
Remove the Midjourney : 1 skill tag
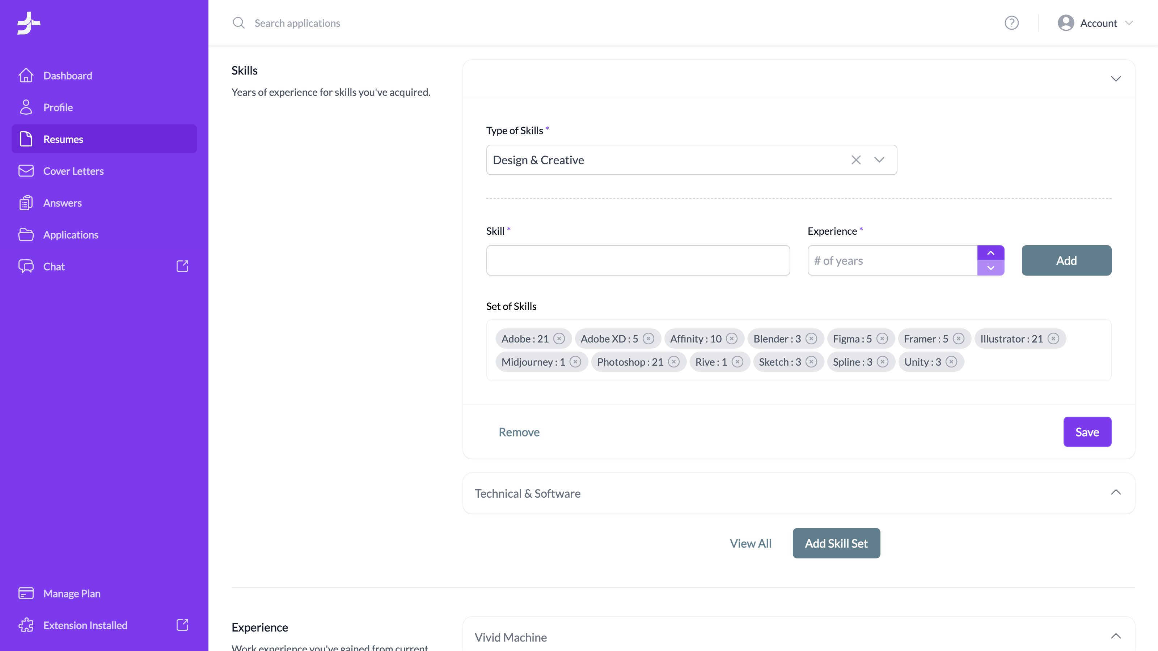(x=575, y=362)
